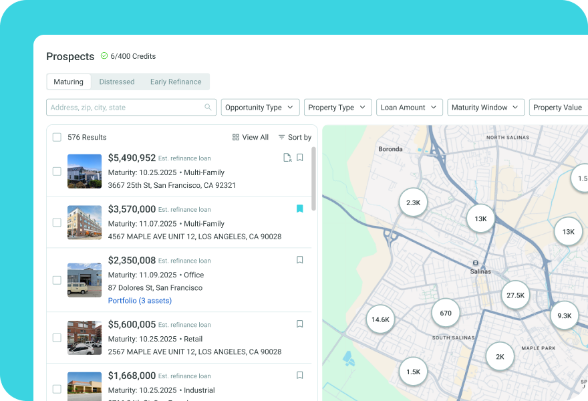588x401 pixels.
Task: Click the green credits check icon
Action: point(104,56)
